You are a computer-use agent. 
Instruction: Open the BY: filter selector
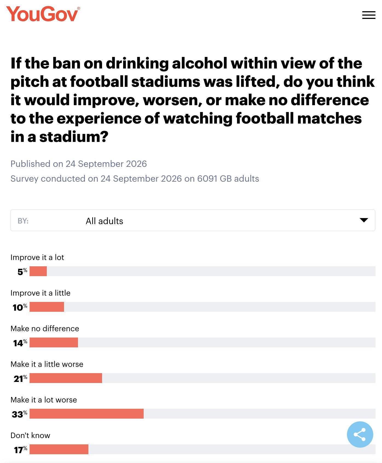pos(193,220)
